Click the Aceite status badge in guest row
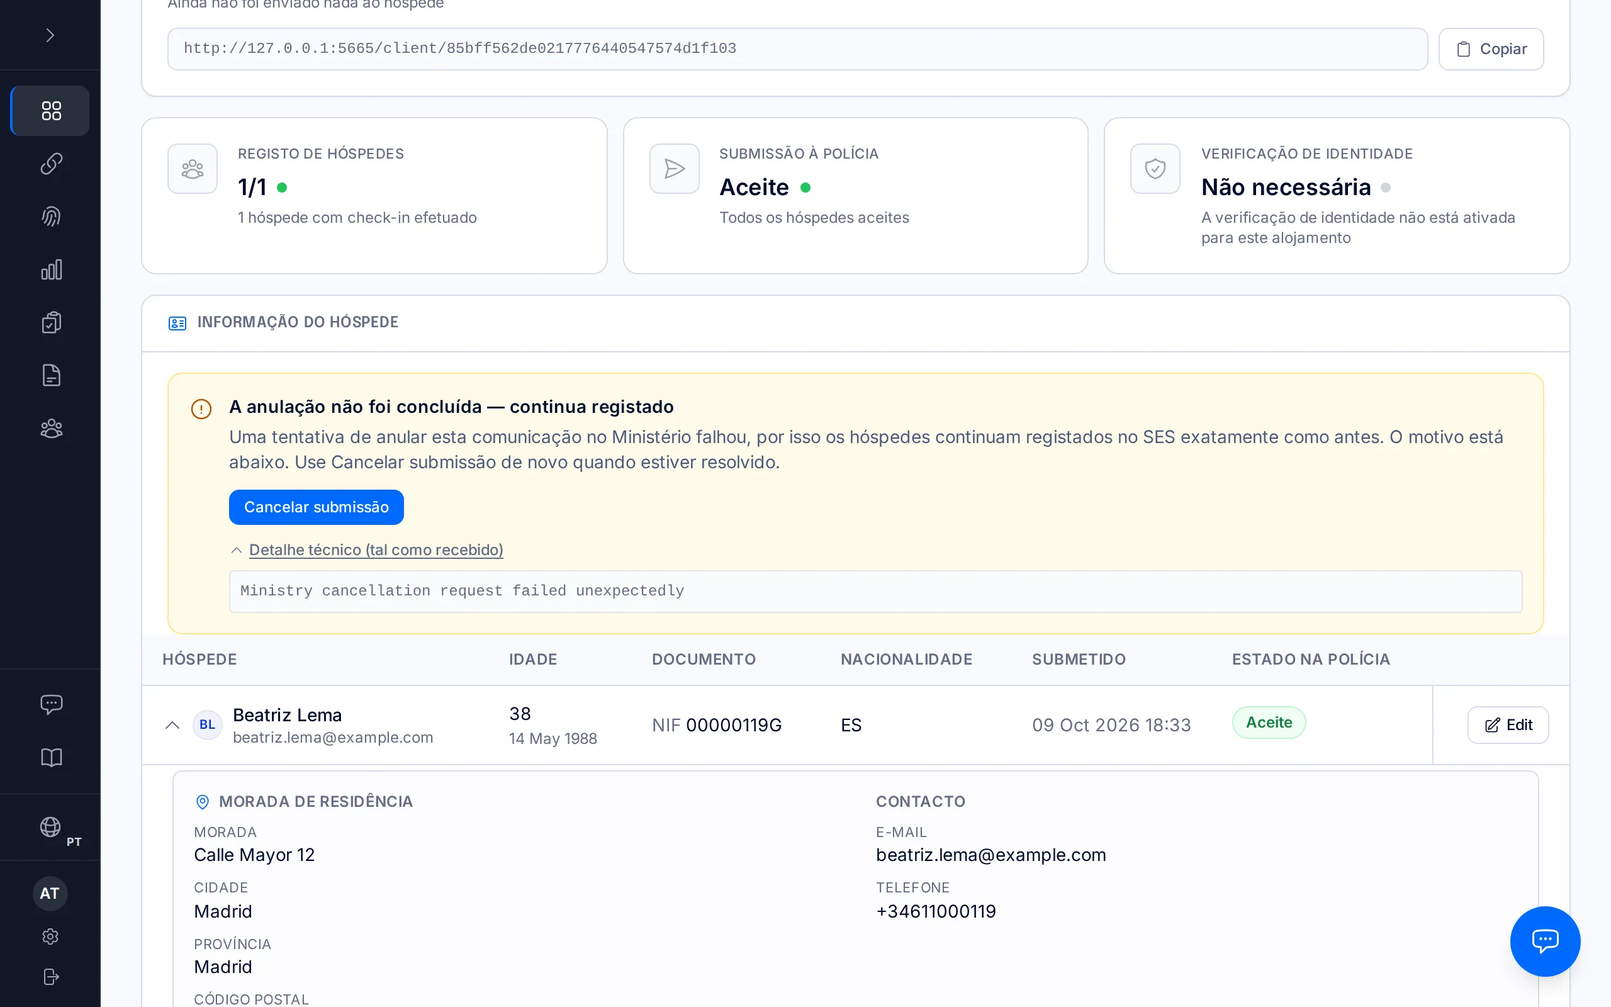 [x=1268, y=722]
